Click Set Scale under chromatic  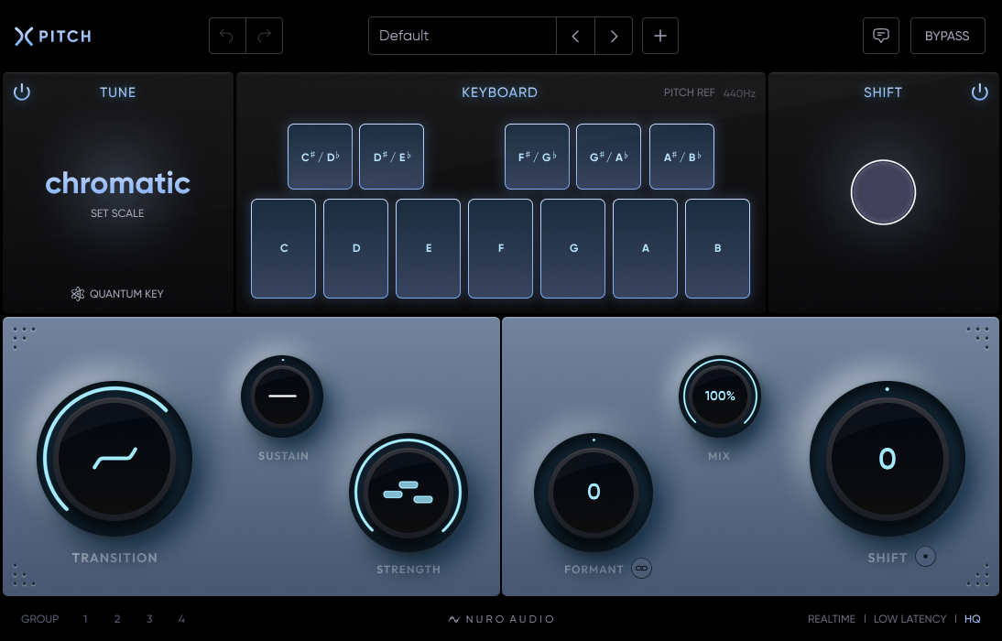117,213
